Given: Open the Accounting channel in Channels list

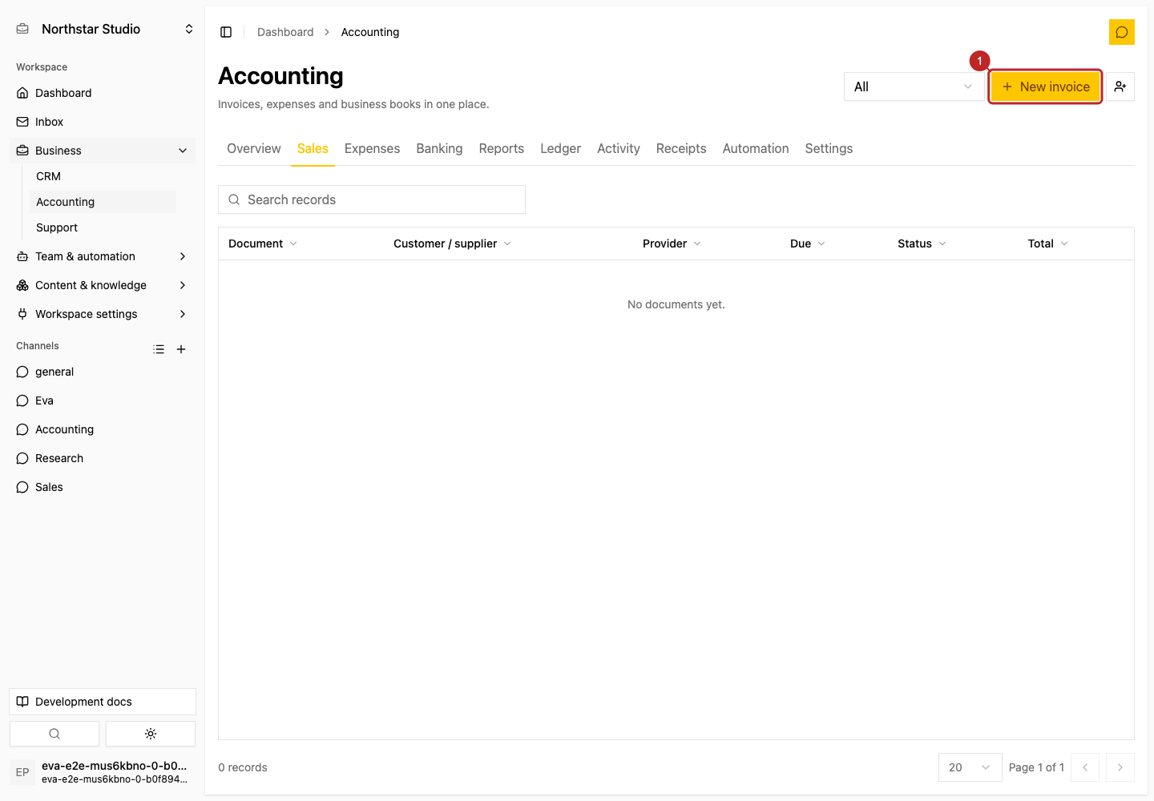Looking at the screenshot, I should tap(103, 429).
